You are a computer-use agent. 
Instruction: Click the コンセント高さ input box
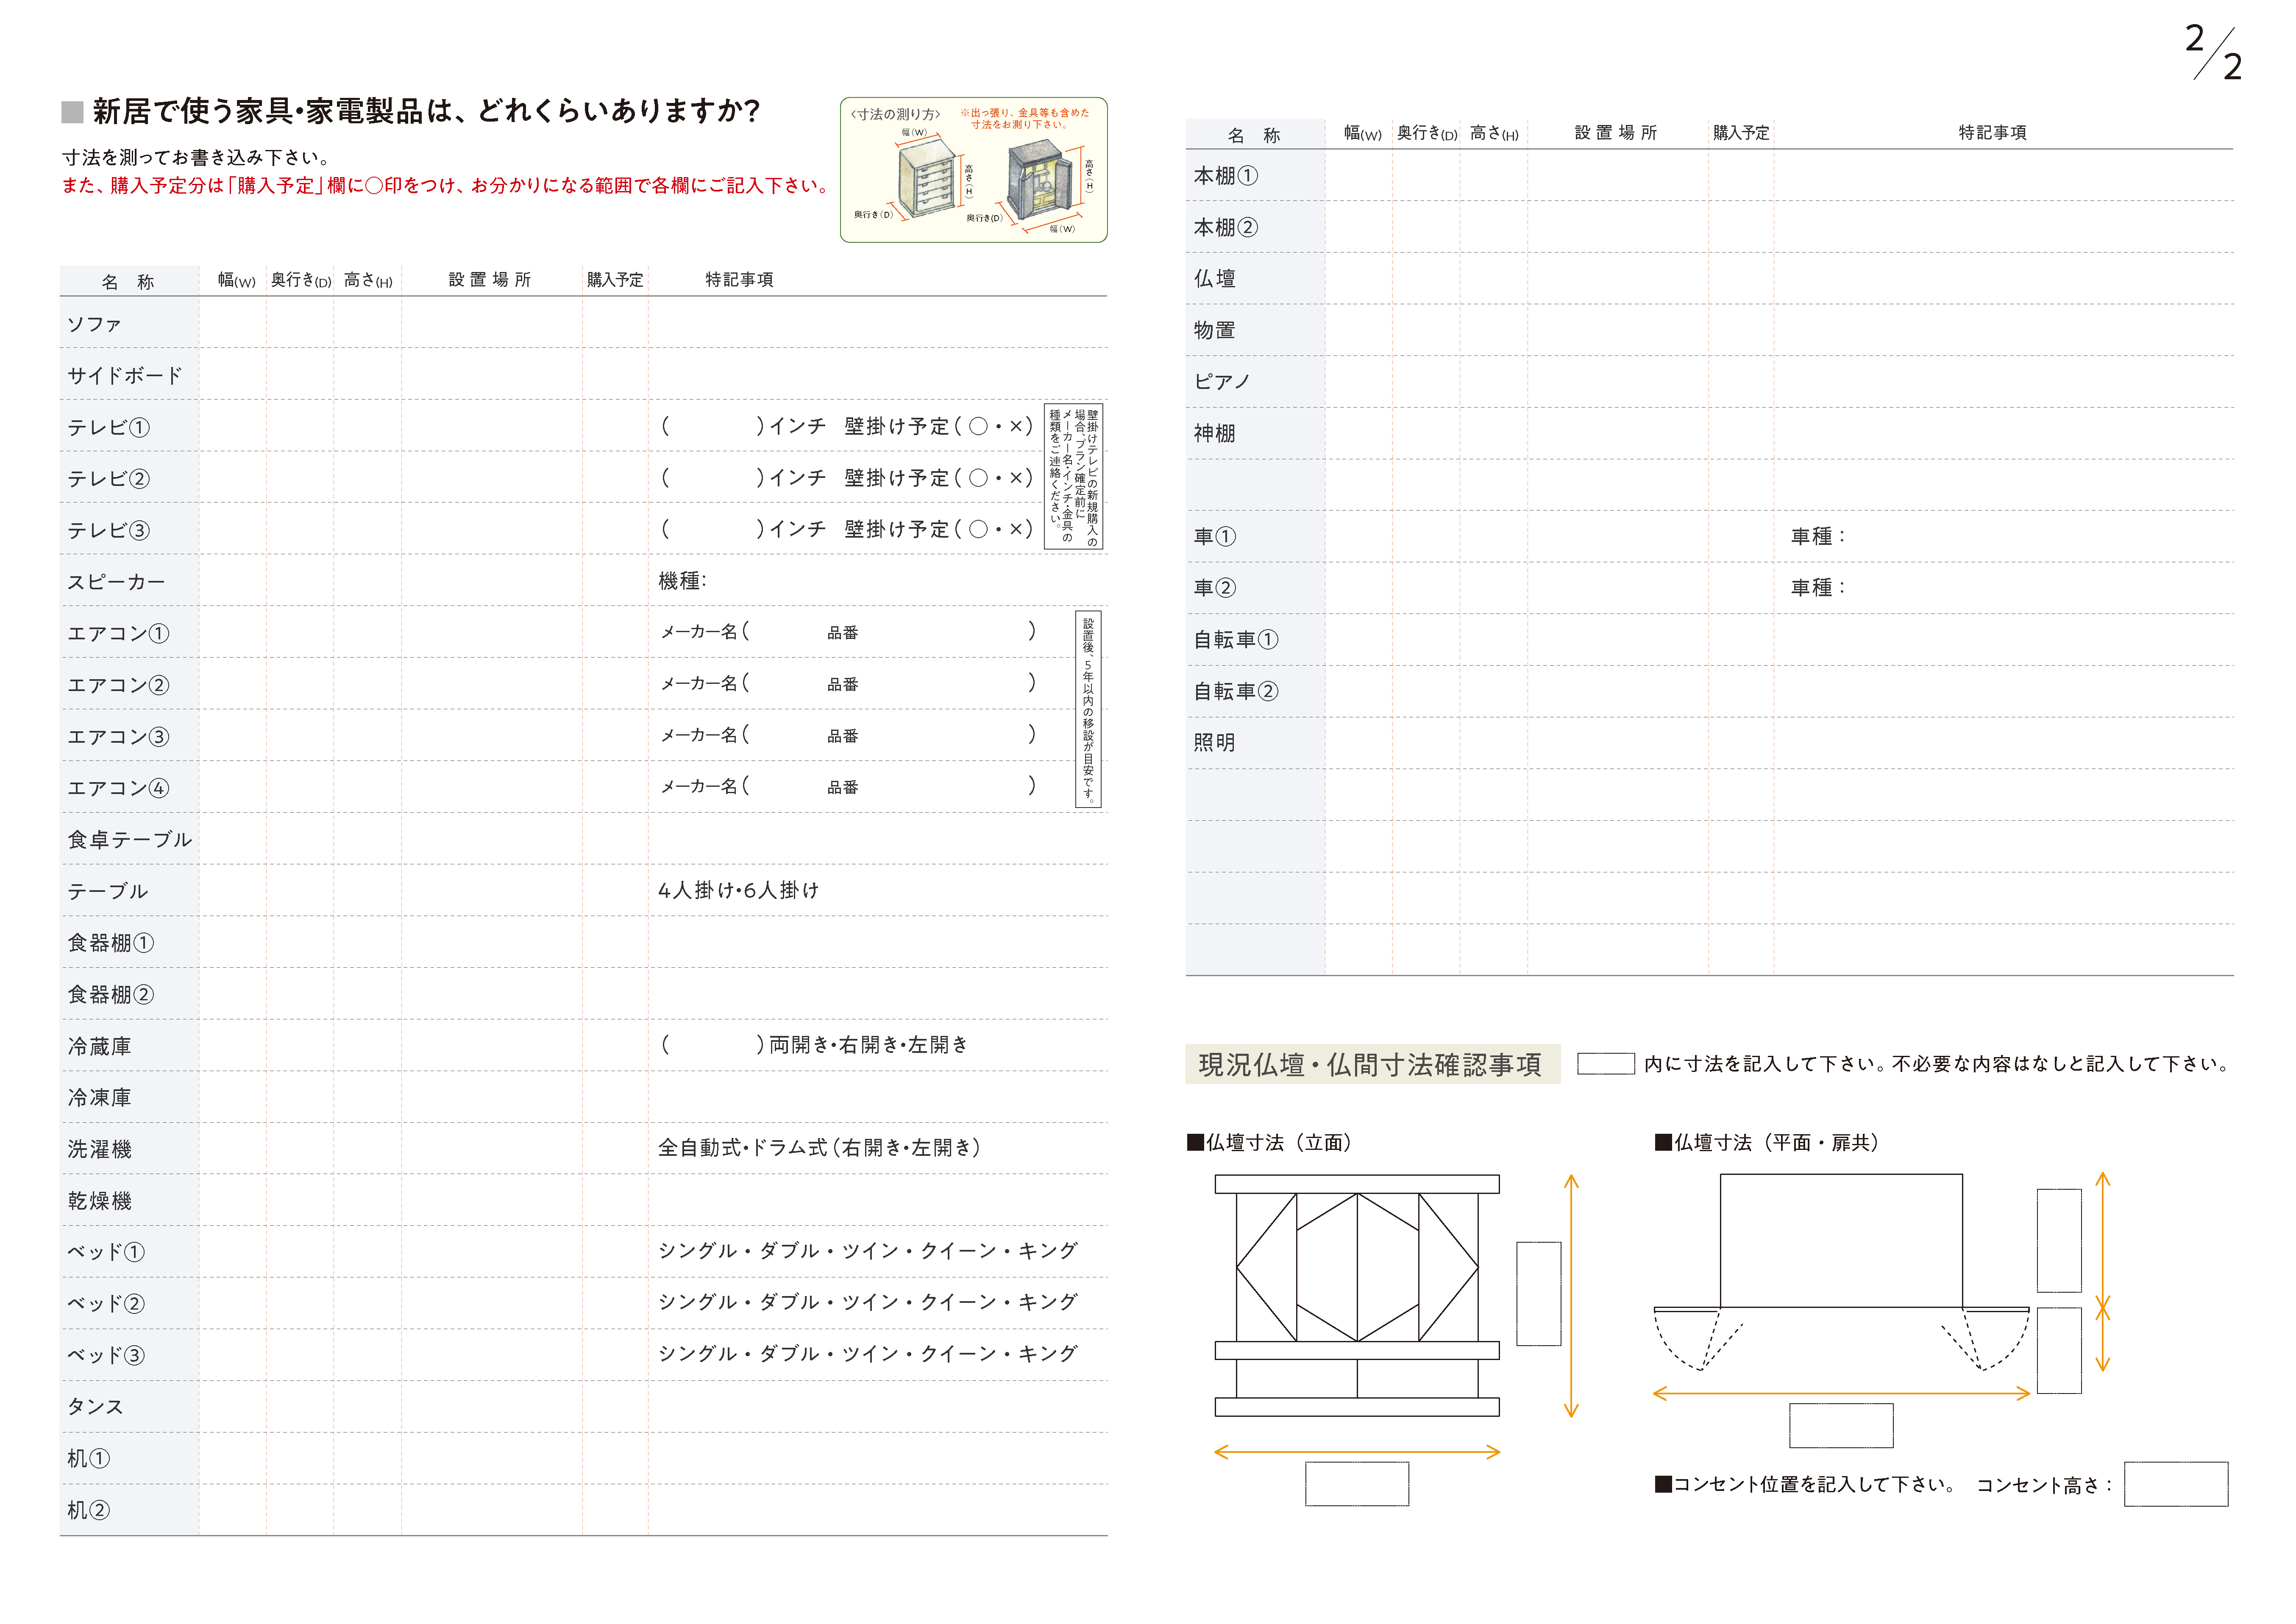coord(2176,1484)
